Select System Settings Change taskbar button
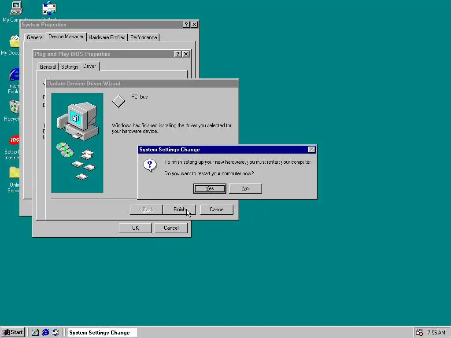 [x=102, y=333]
